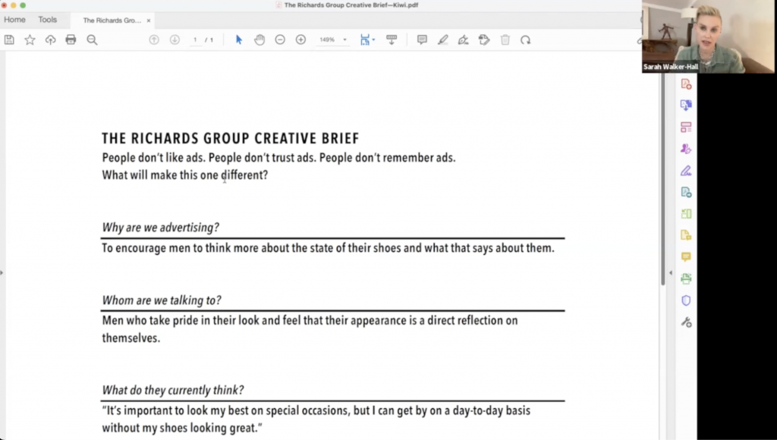Rotate the page with the rotate icon
This screenshot has width=777, height=440.
pyautogui.click(x=525, y=39)
